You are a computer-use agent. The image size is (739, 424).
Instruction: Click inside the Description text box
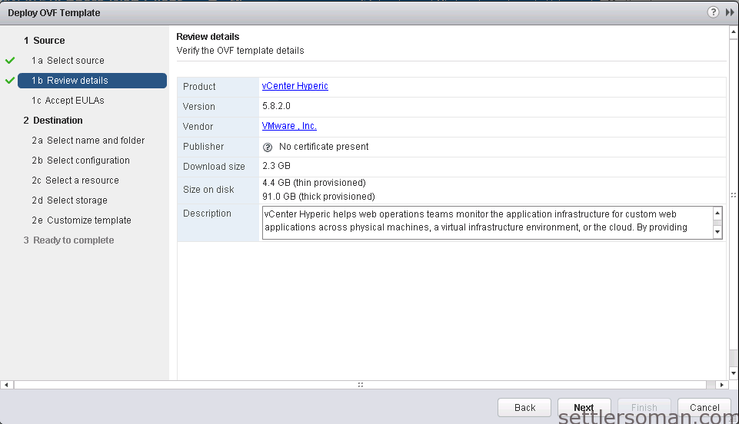click(x=488, y=223)
